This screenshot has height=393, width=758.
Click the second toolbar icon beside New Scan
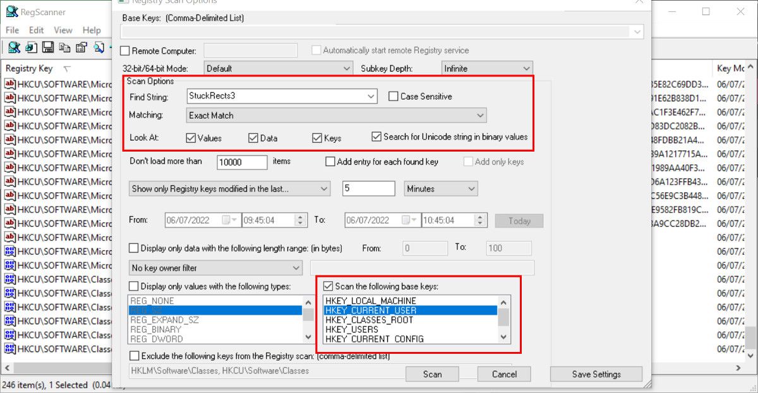pos(32,47)
